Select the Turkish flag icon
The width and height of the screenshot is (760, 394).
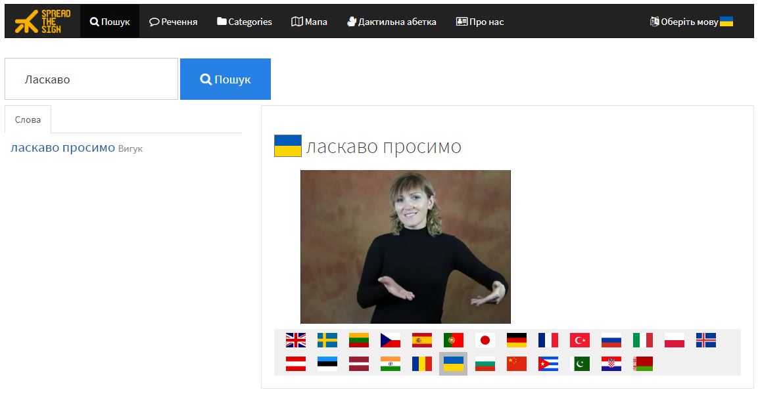point(580,340)
